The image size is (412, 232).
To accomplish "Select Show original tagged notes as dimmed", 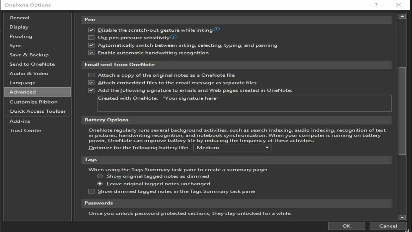I will point(100,176).
